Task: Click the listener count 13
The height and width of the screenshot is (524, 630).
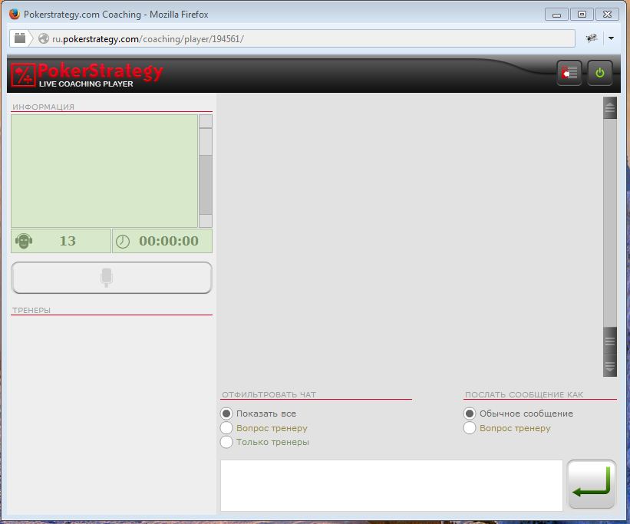Action: point(68,241)
